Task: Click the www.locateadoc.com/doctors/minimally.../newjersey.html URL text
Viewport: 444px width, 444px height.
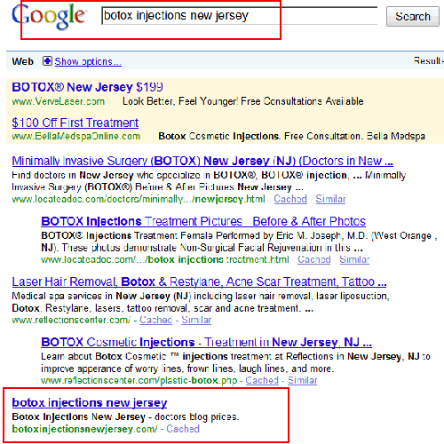Action: 139,199
